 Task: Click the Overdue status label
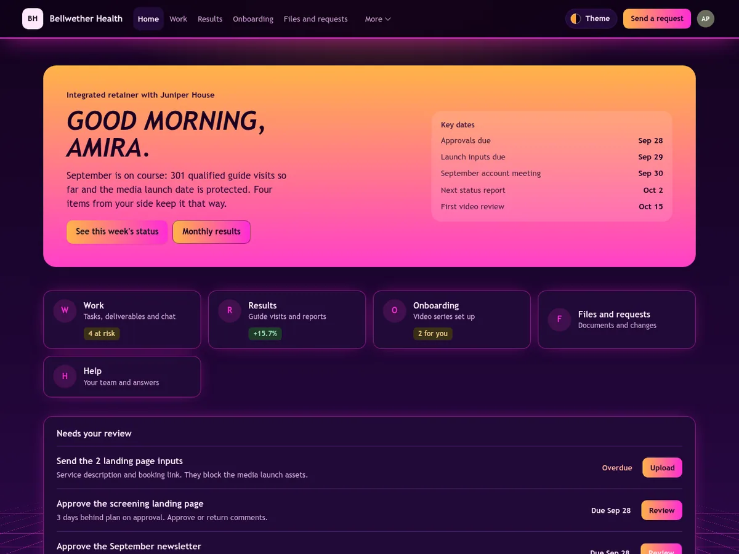617,468
